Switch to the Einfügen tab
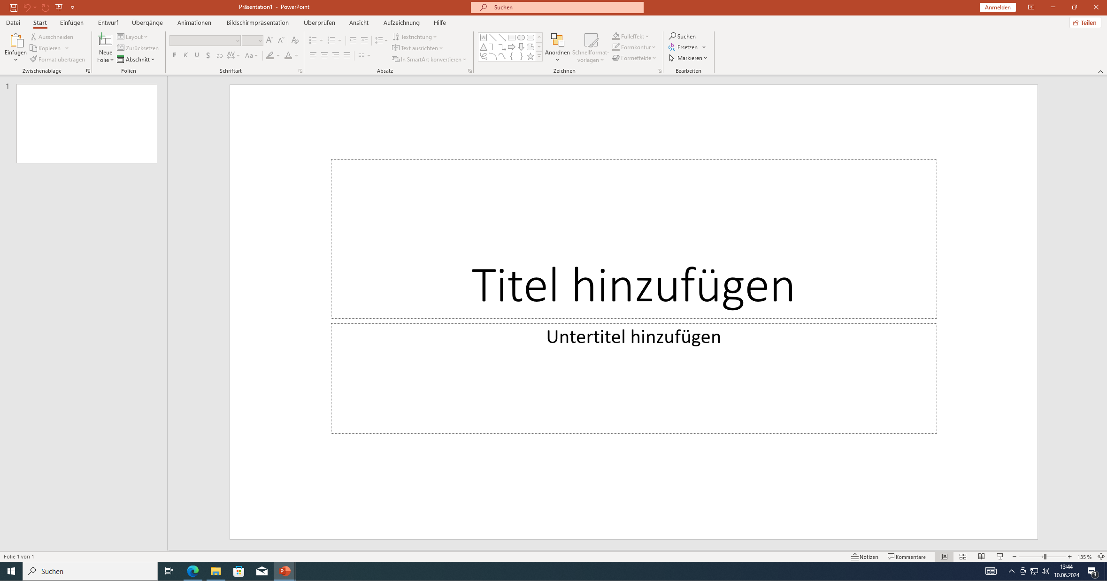This screenshot has height=581, width=1107. [x=72, y=23]
